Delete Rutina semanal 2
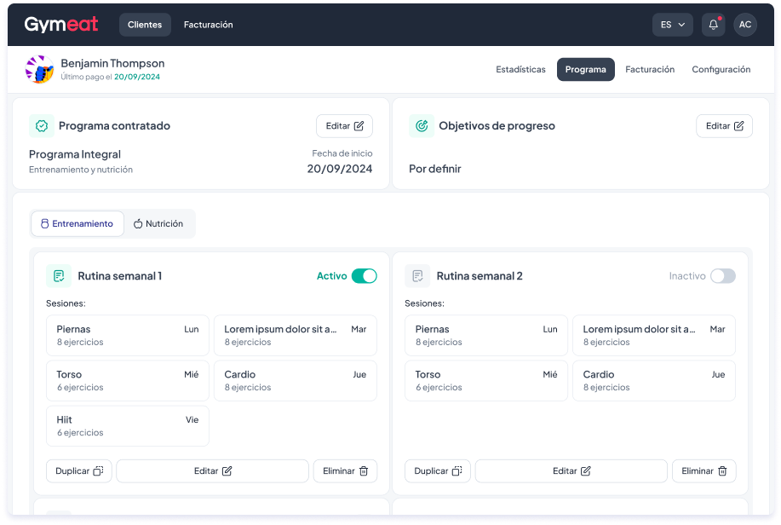 [703, 471]
